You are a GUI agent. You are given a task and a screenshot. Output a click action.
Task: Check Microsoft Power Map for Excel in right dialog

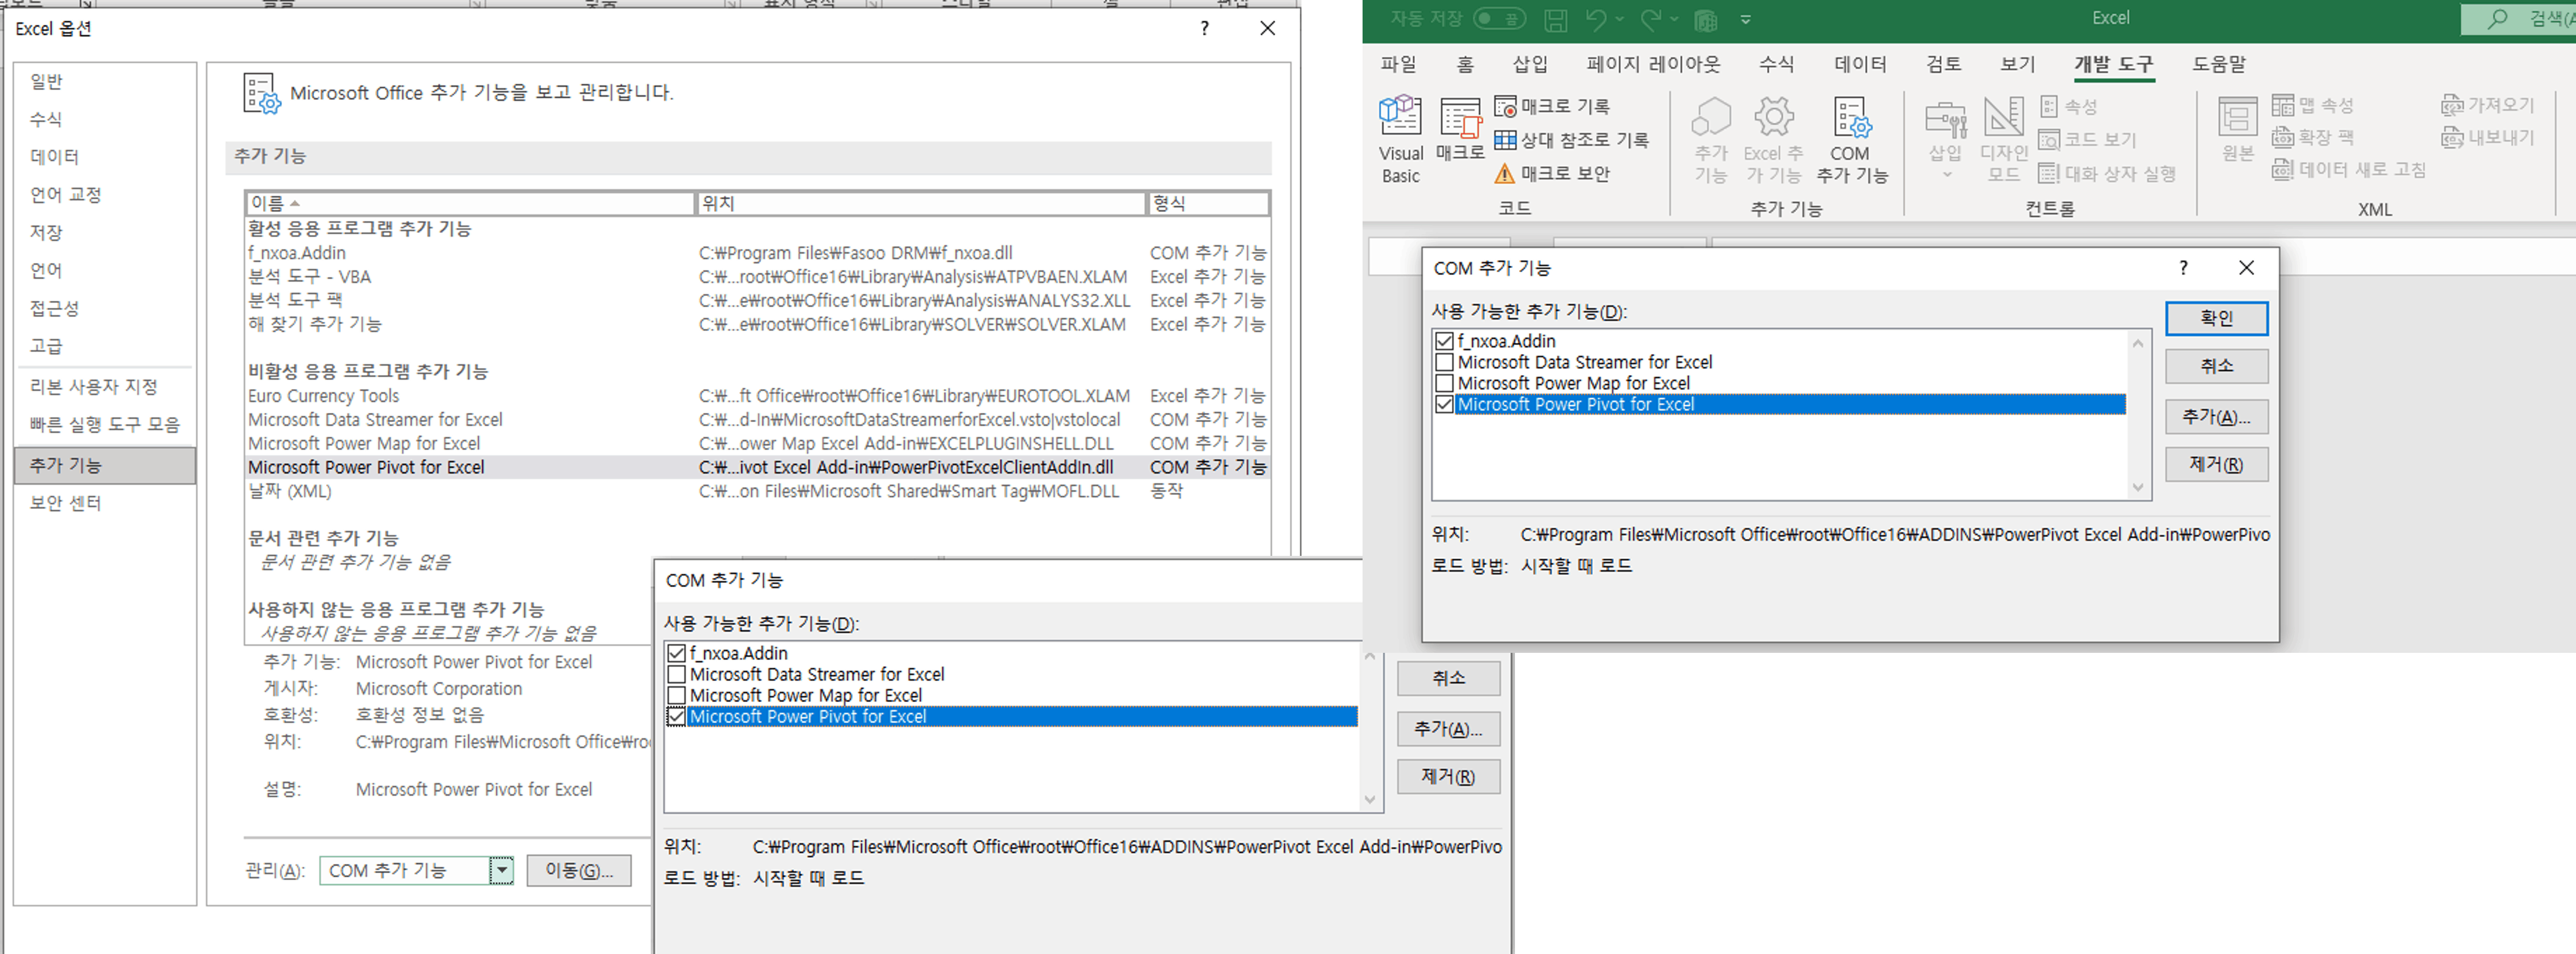pos(1444,383)
